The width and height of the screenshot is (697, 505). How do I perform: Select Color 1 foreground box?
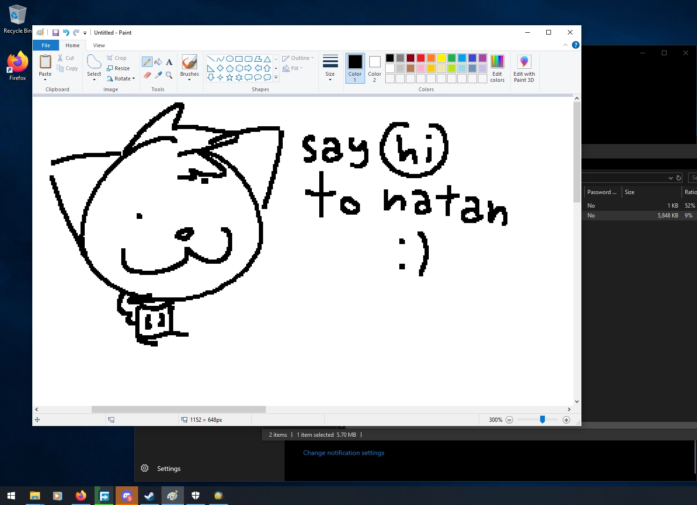pos(355,68)
